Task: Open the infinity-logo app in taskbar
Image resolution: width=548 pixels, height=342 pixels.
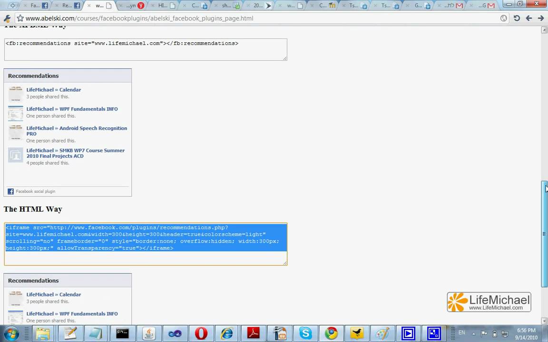Action: pyautogui.click(x=175, y=333)
